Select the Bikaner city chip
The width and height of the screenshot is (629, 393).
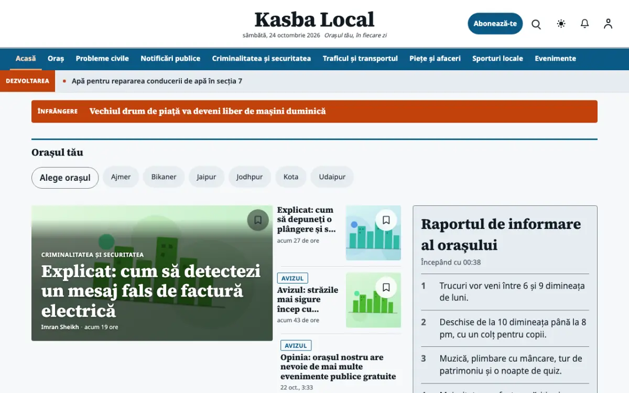click(x=164, y=177)
